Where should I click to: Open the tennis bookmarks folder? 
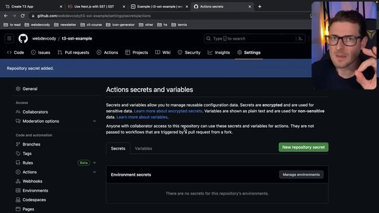[x=179, y=25]
